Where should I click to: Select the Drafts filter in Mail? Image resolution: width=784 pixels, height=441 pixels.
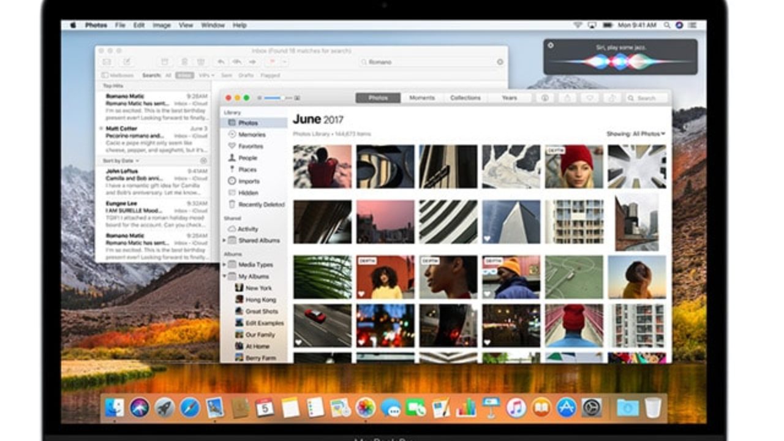[x=246, y=75]
